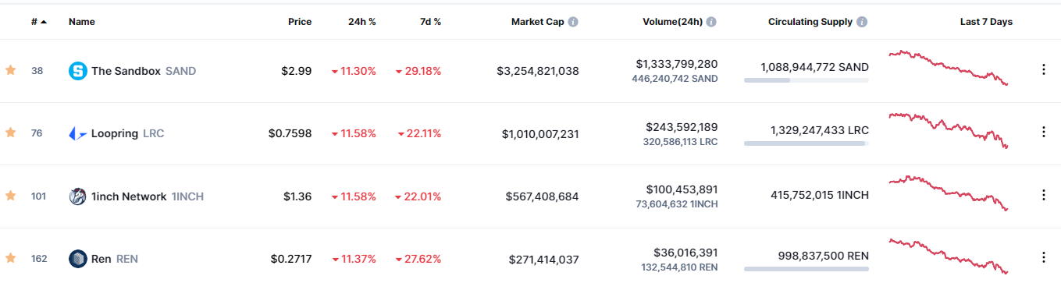
Task: Sort table by Price column header
Action: click(300, 22)
